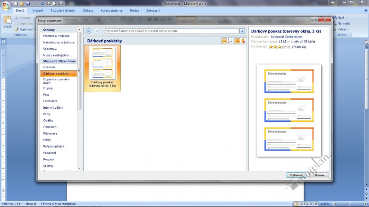Viewport: 369px width, 207px height.
Task: Show customer-submitted templates icon
Action: [x=237, y=41]
